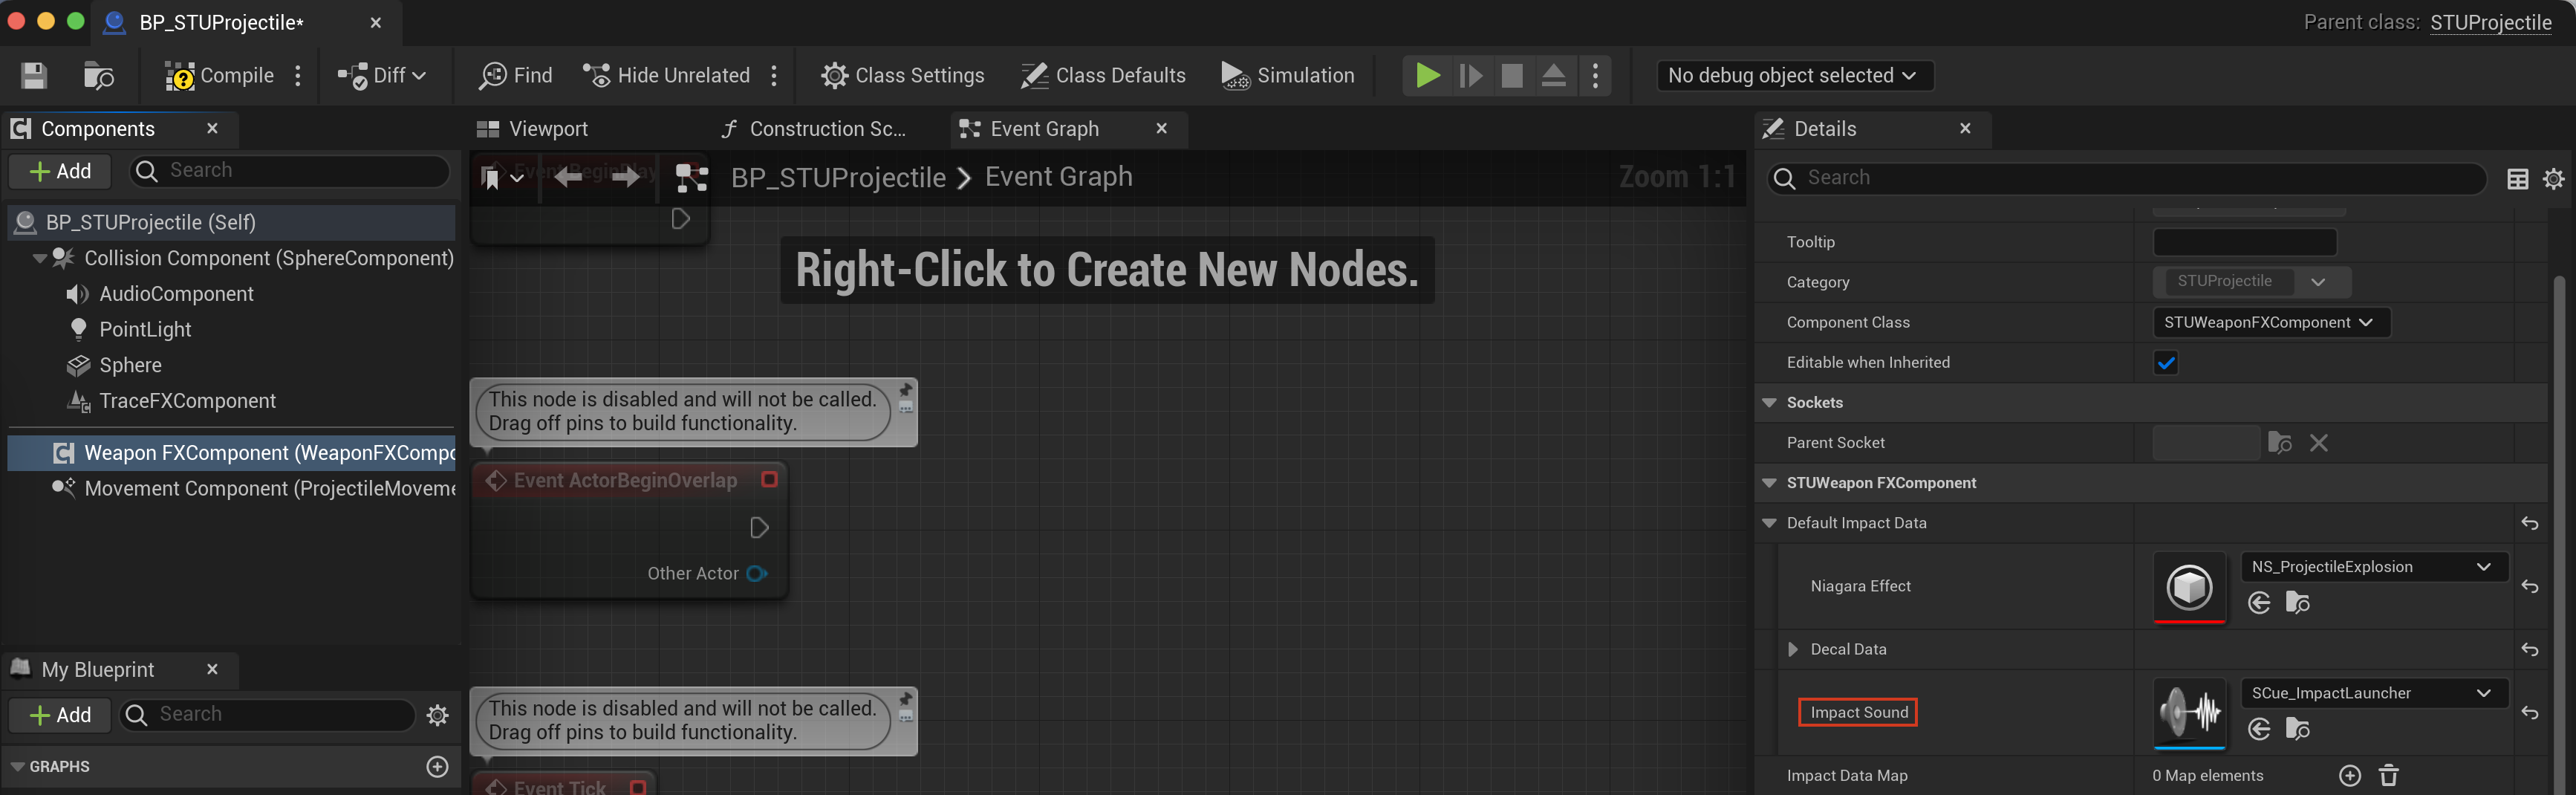Click the Save blueprint floppy icon
Viewport: 2576px width, 795px height.
click(x=34, y=76)
